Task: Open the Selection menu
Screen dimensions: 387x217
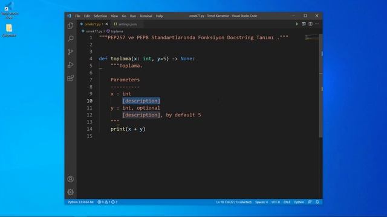Action: (100, 16)
